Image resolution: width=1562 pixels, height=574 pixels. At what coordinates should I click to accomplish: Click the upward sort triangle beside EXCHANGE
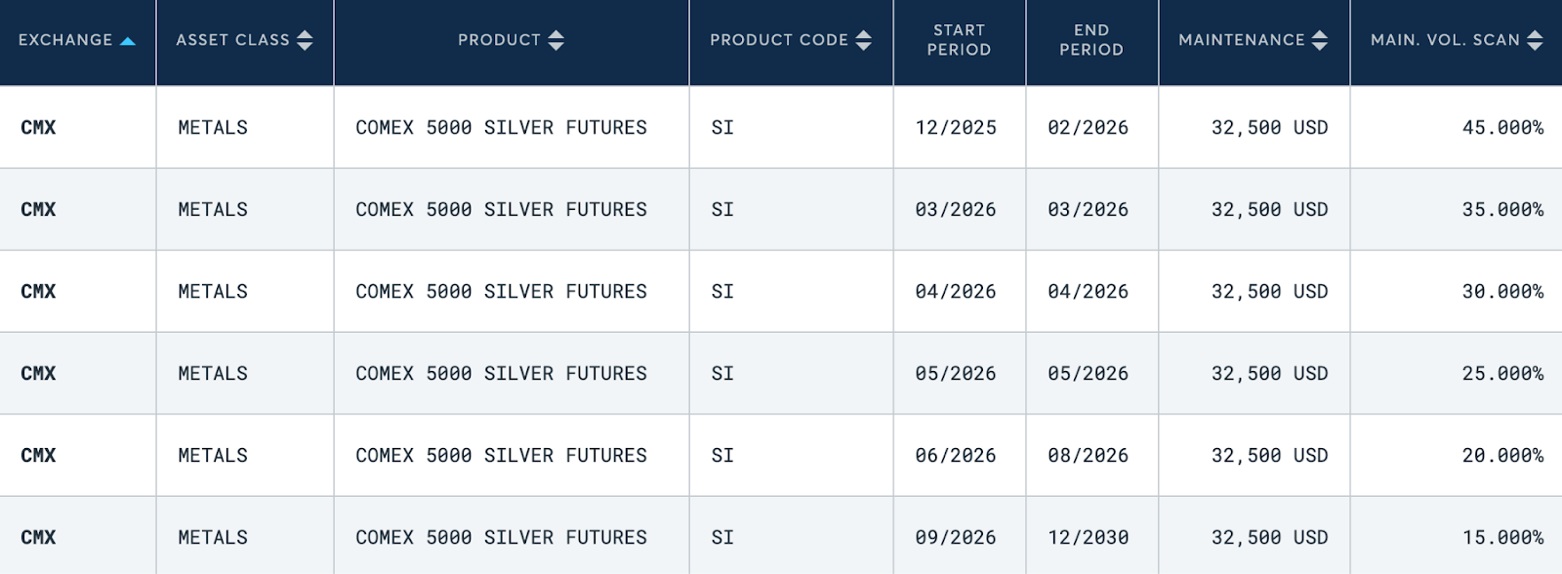[x=130, y=41]
